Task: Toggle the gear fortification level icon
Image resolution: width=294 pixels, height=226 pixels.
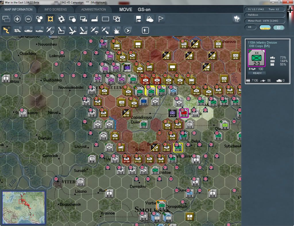Action: click(x=61, y=19)
